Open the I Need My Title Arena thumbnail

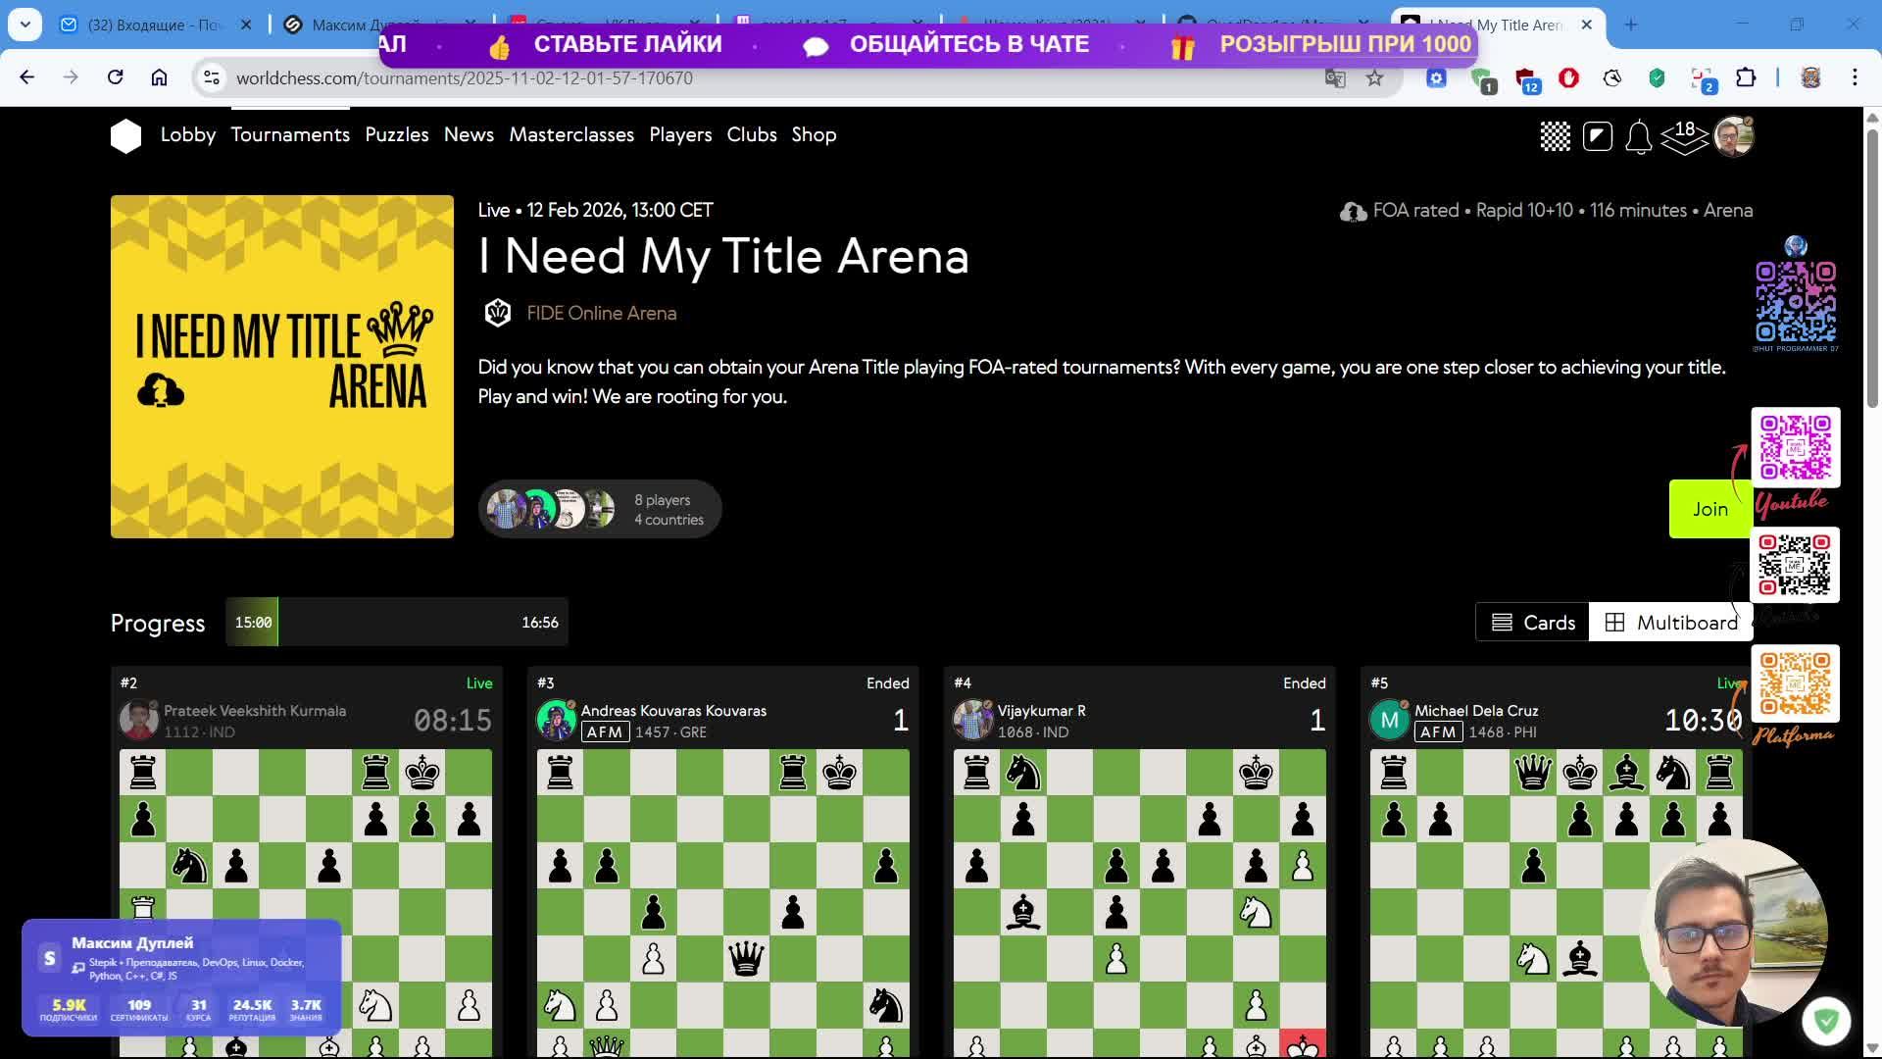[x=282, y=367]
